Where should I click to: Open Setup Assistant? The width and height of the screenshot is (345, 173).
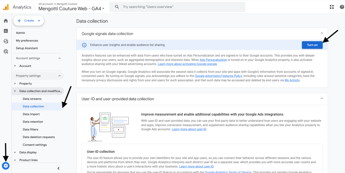pyautogui.click(x=27, y=48)
